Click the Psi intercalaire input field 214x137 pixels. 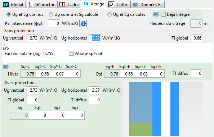(x=54, y=23)
